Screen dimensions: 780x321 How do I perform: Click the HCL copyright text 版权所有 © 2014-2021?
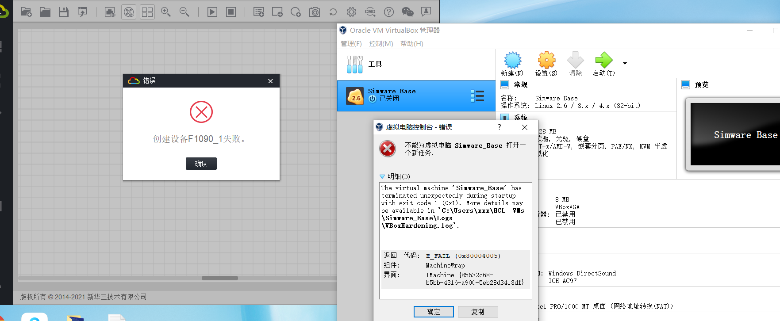tap(83, 297)
